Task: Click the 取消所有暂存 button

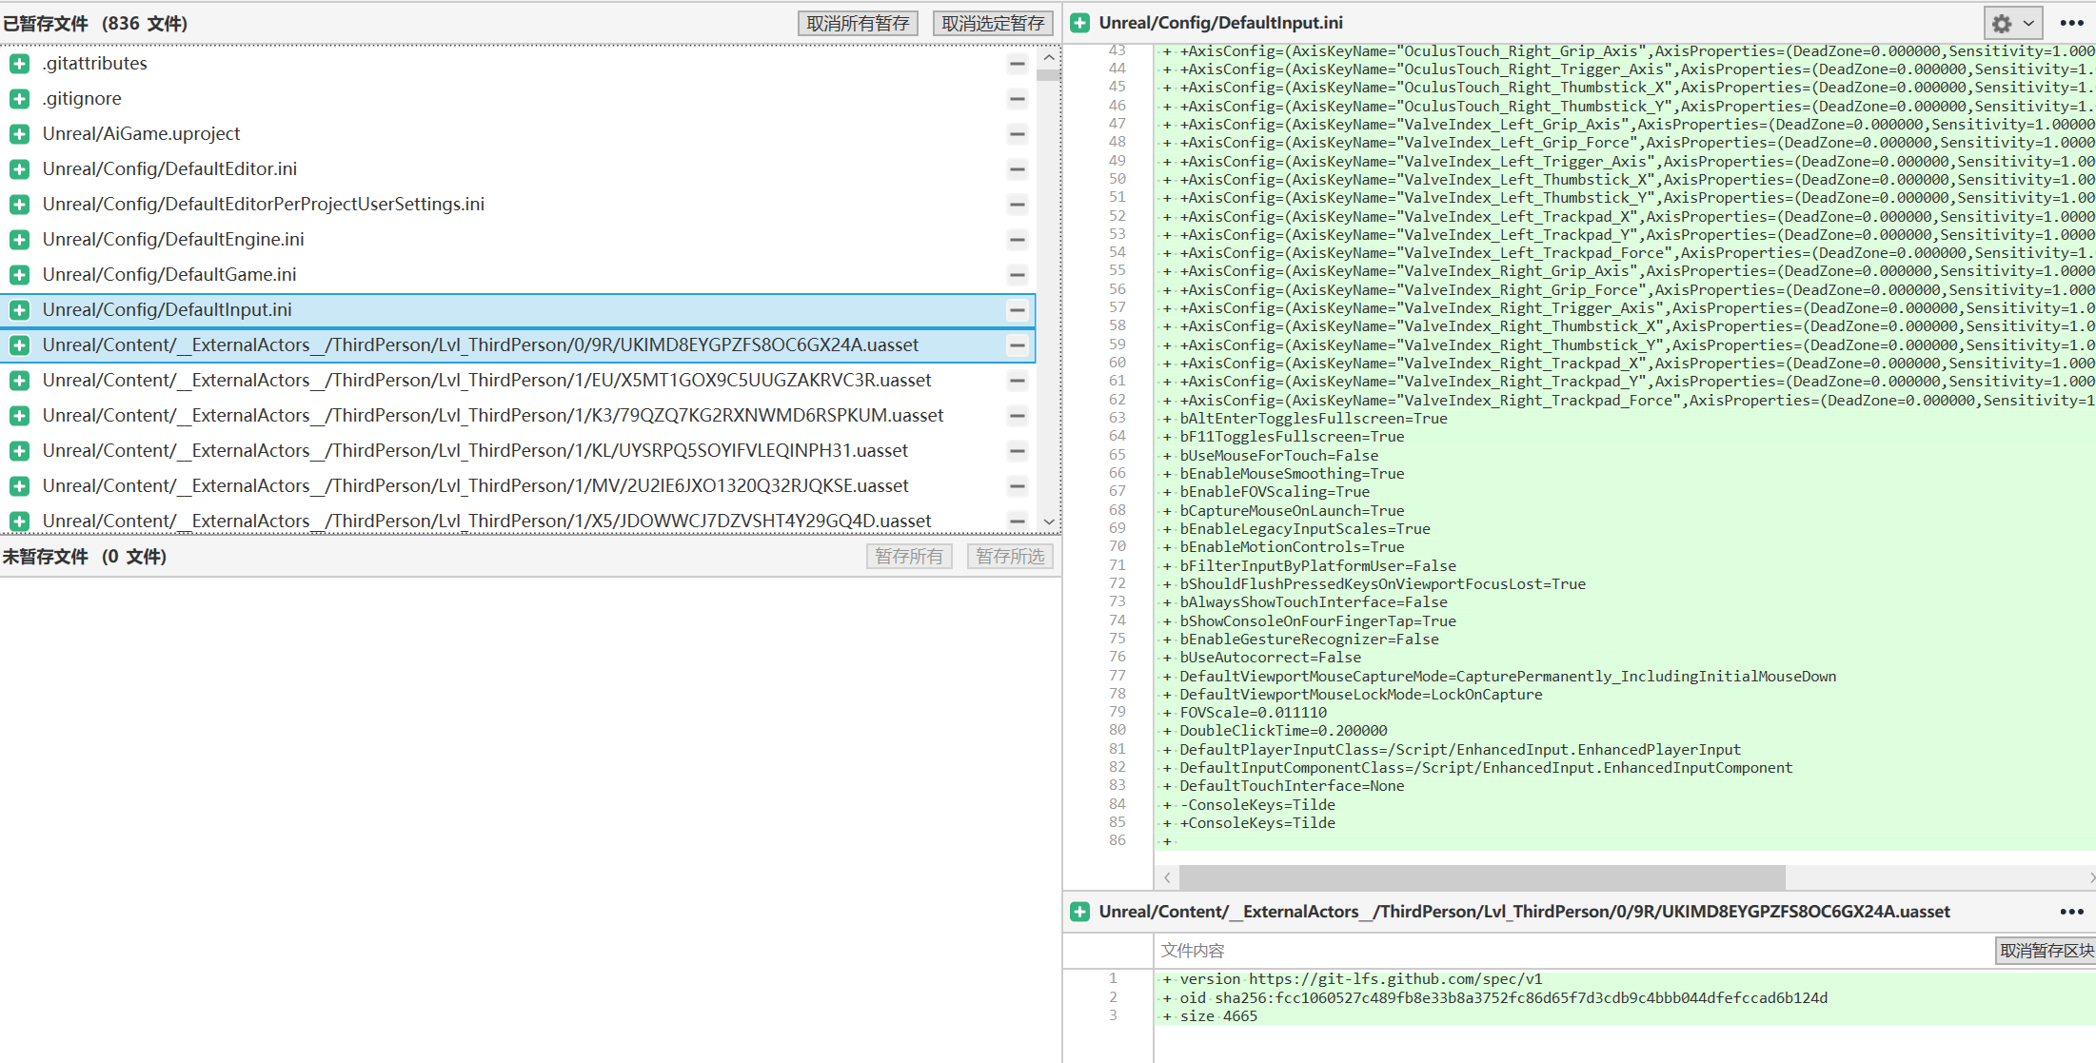Action: click(x=858, y=24)
